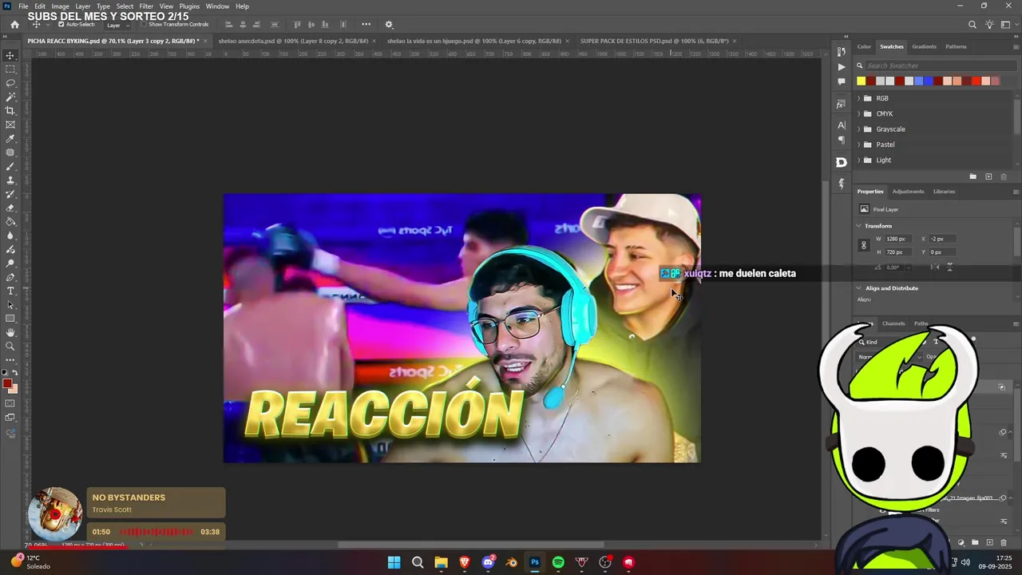Select the Lasso tool
This screenshot has height=575, width=1022.
click(10, 83)
